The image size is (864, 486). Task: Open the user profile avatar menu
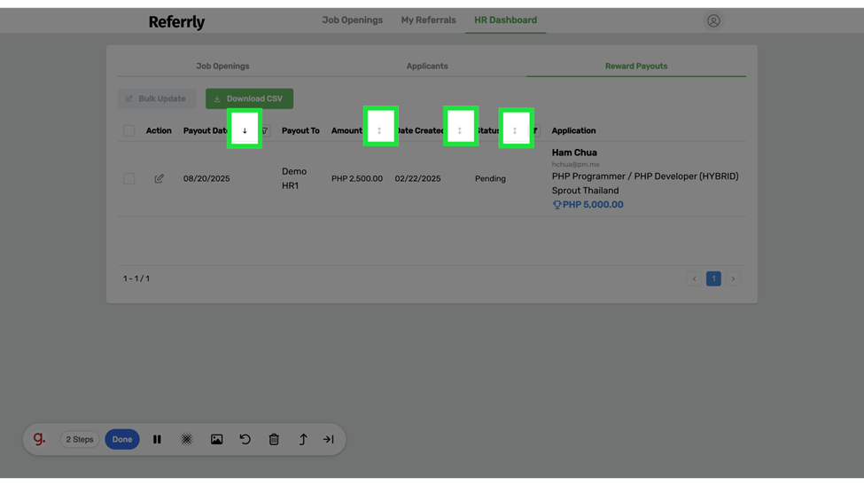713,20
